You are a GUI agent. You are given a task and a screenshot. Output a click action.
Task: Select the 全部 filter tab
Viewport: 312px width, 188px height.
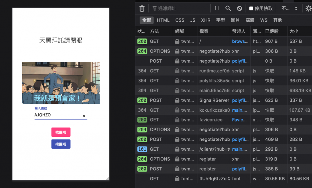147,20
